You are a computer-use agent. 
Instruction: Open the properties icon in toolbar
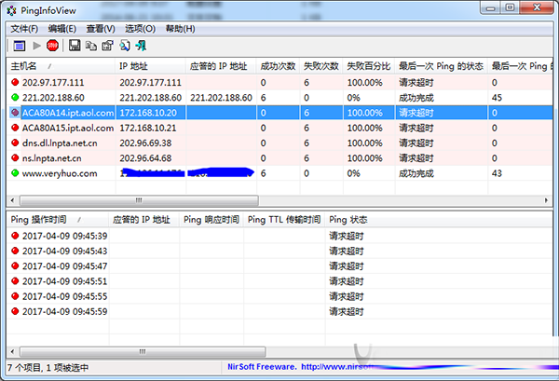tap(108, 45)
